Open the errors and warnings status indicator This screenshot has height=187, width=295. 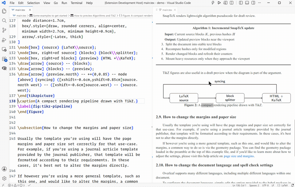(16, 185)
